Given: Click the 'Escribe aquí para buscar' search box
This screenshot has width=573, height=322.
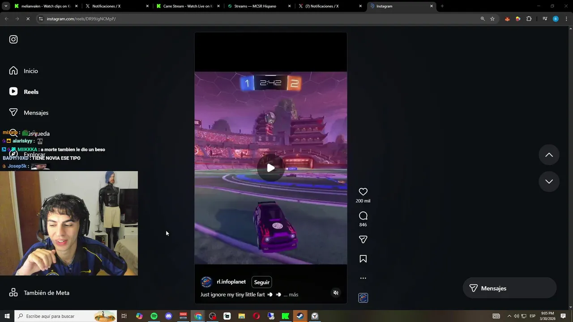Looking at the screenshot, I should (66, 316).
